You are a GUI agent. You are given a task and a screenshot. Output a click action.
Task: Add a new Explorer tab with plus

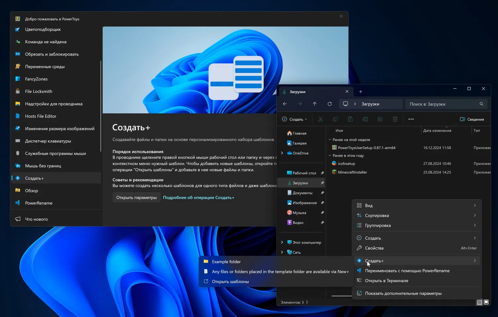click(x=361, y=92)
